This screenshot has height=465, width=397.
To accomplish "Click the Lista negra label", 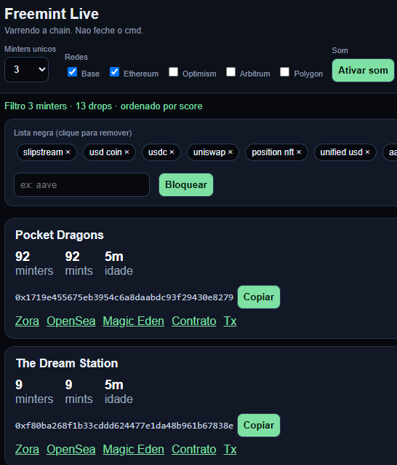I will (73, 133).
